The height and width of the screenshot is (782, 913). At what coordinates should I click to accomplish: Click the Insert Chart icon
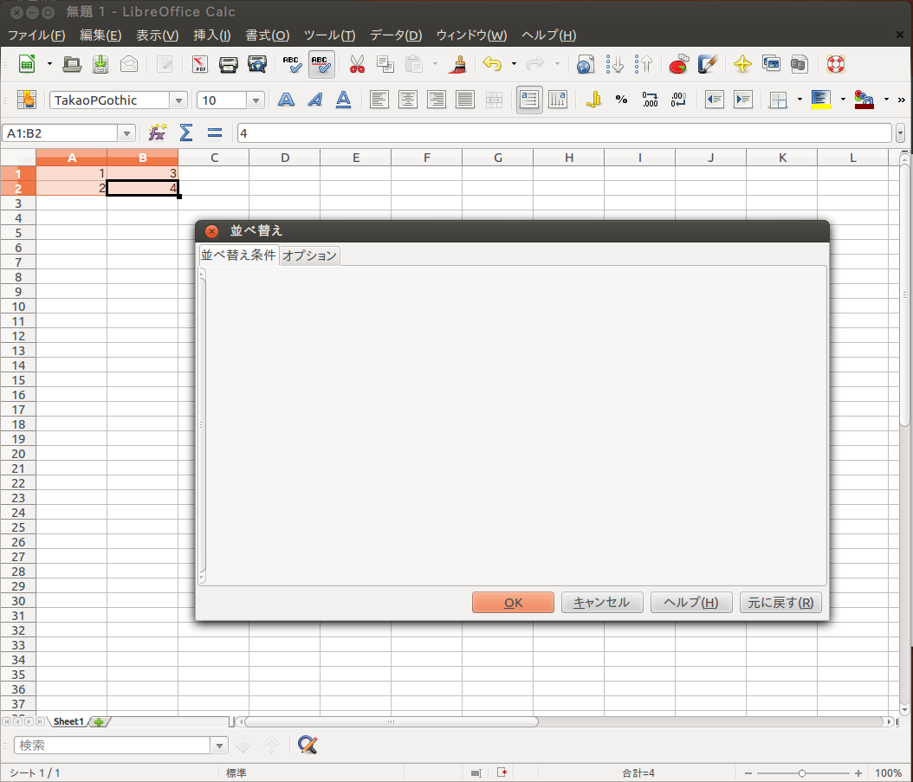coord(678,65)
